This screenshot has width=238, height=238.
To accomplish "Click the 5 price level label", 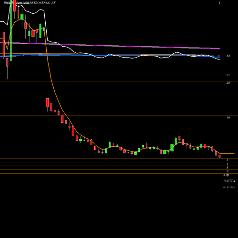I will [228, 160].
